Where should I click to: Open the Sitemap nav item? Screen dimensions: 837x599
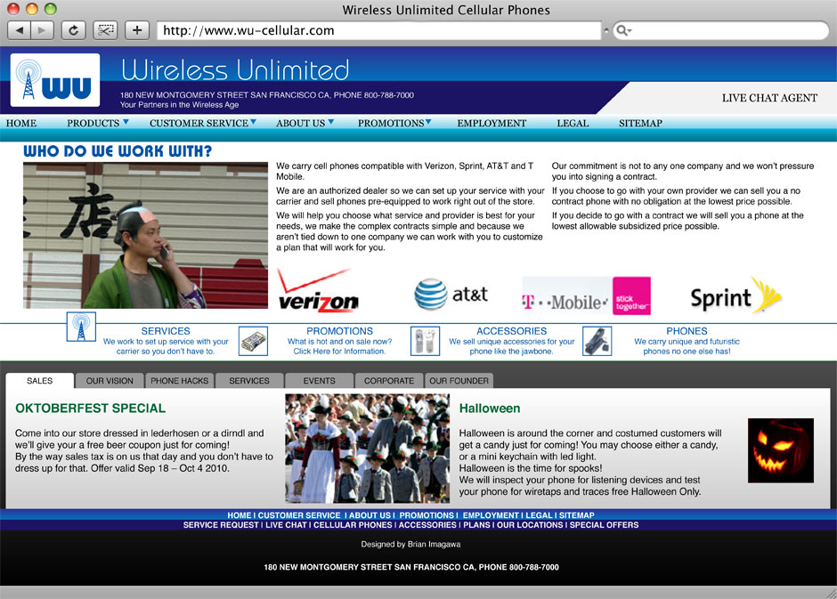[640, 123]
